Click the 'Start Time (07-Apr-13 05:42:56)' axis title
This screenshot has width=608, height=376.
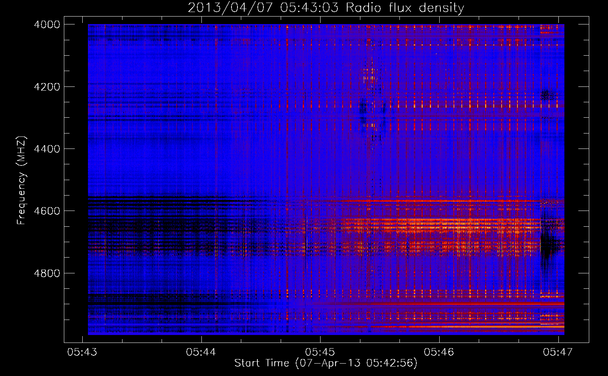pos(326,363)
